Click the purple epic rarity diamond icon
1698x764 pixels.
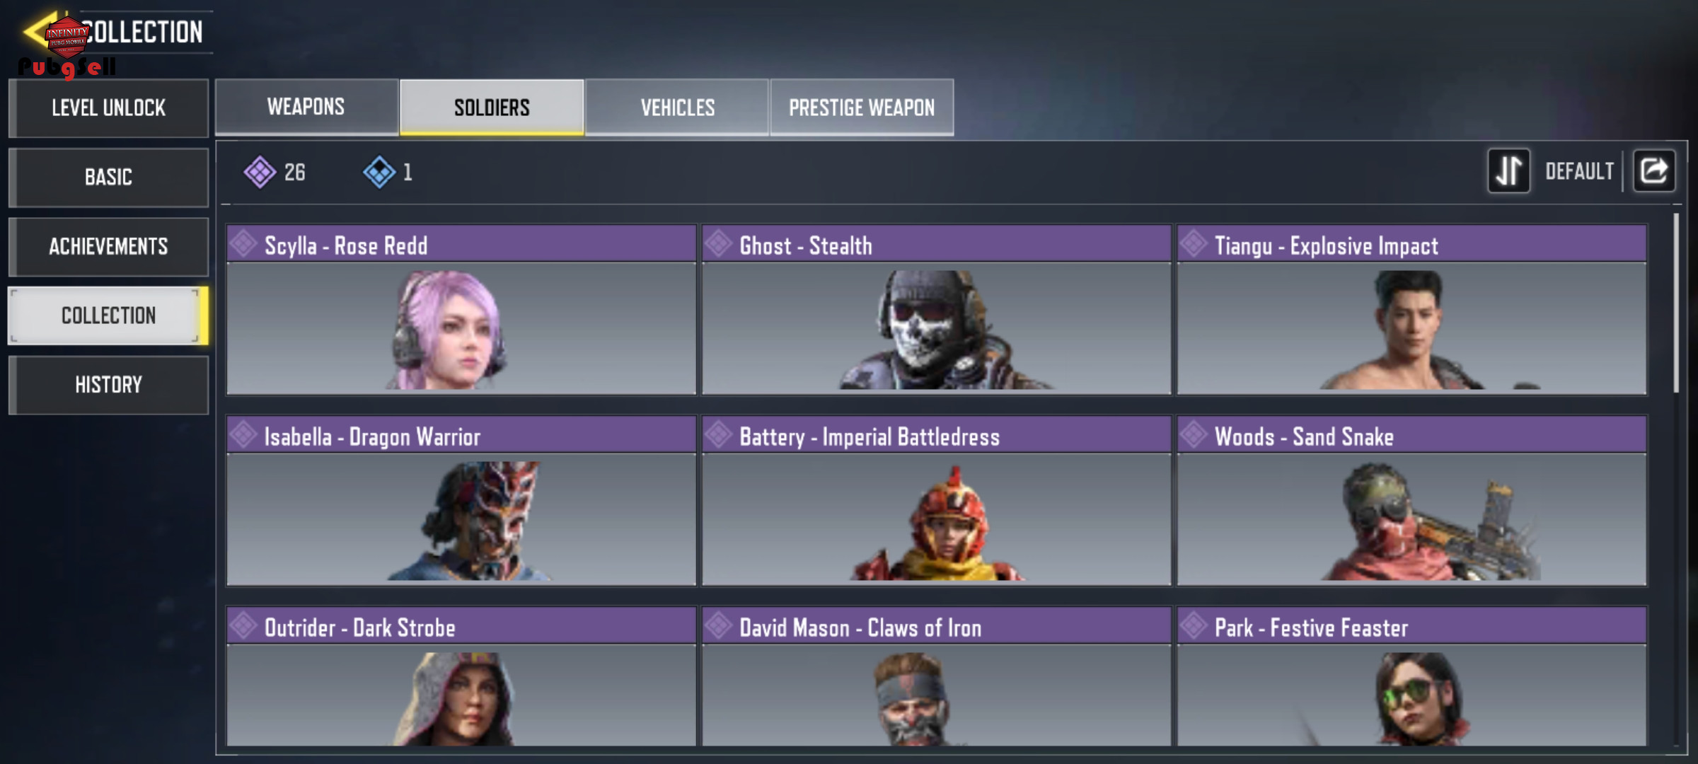[x=260, y=172]
